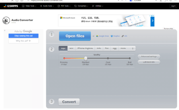Image resolution: width=179 pixels, height=110 pixels.
Task: Click the Audio Converter disc logo
Action: (x=6, y=21)
